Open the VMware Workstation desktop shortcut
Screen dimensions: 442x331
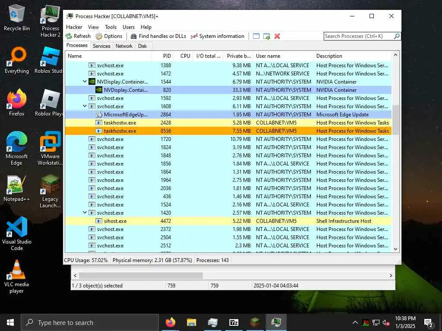point(50,149)
